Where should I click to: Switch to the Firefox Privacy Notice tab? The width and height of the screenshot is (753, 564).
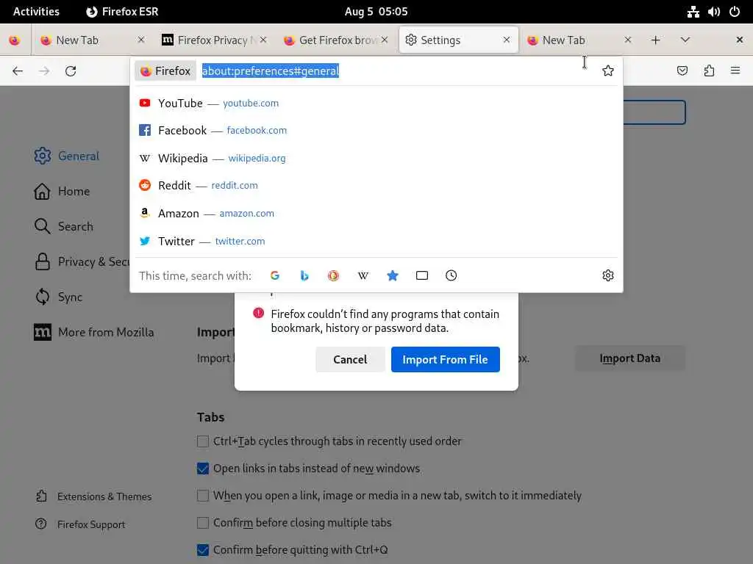click(x=214, y=40)
